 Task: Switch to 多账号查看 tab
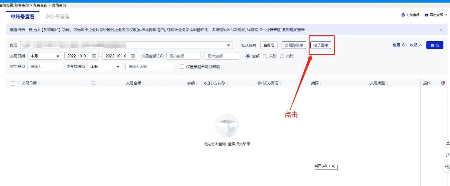pos(58,17)
